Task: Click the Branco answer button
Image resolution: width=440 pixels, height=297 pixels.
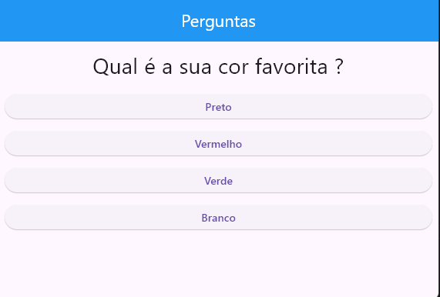Action: click(218, 218)
